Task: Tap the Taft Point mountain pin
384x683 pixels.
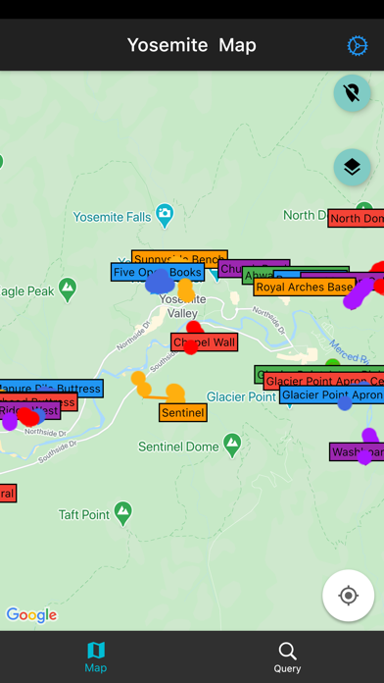Action: 123,513
